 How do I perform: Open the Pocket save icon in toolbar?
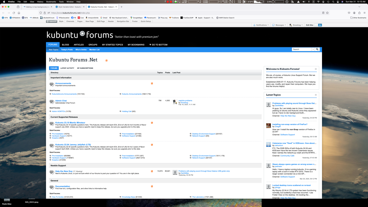[349, 13]
